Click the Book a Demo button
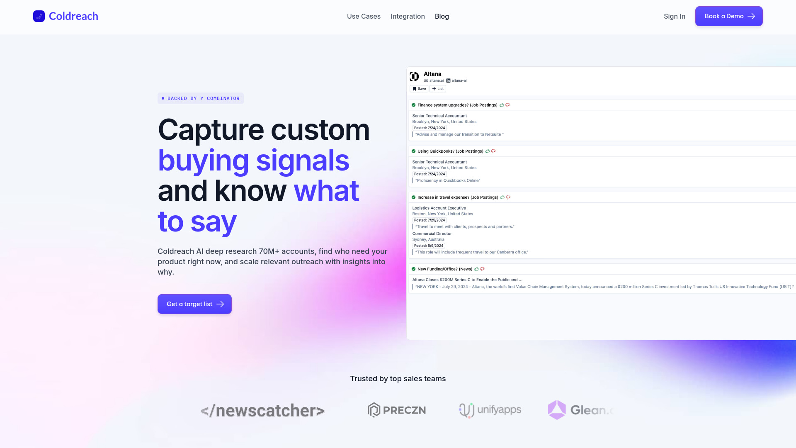The height and width of the screenshot is (448, 796). click(729, 16)
